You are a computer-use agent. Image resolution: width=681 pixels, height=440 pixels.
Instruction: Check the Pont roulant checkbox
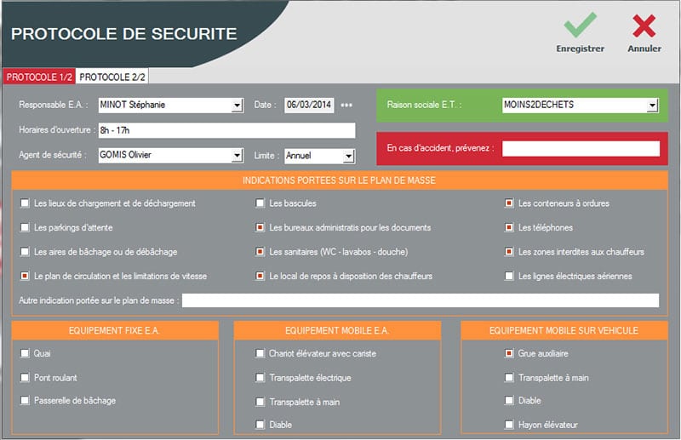pos(26,378)
